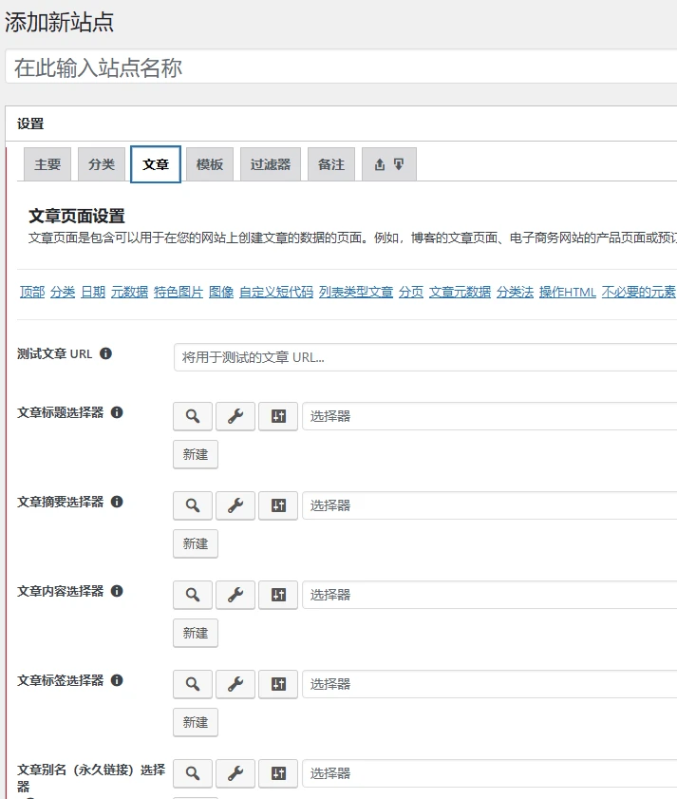The image size is (677, 799).
Task: Open the 过滤器 tab
Action: tap(271, 164)
